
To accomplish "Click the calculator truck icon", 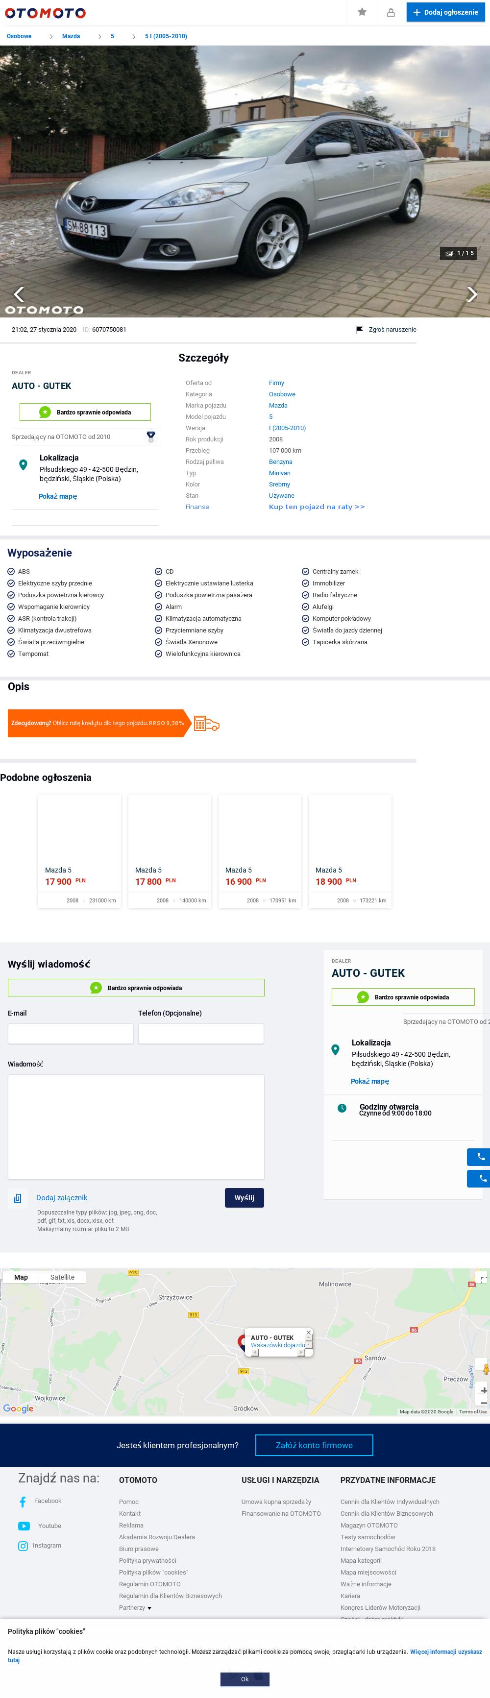I will point(206,724).
